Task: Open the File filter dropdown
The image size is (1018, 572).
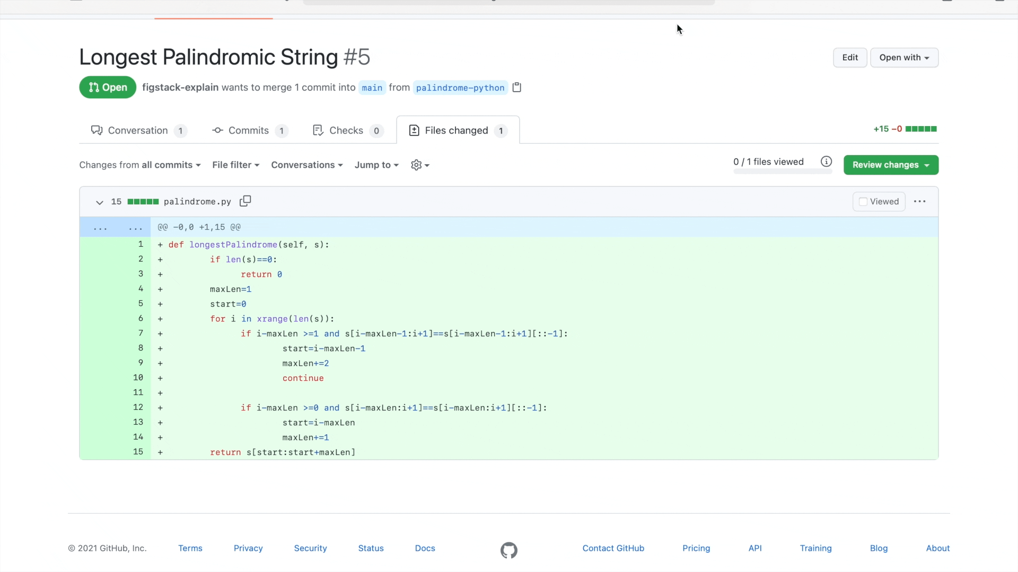Action: (x=235, y=165)
